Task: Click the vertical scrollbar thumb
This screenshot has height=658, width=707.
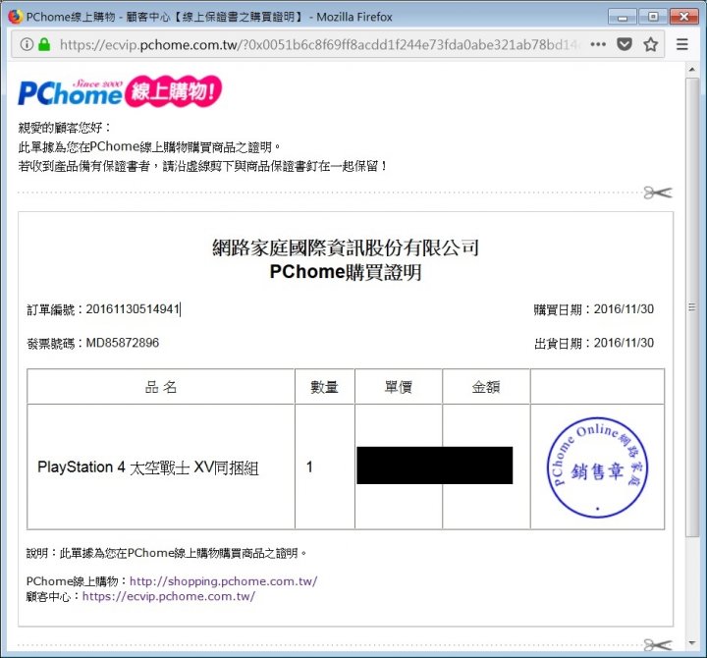Action: (692, 307)
